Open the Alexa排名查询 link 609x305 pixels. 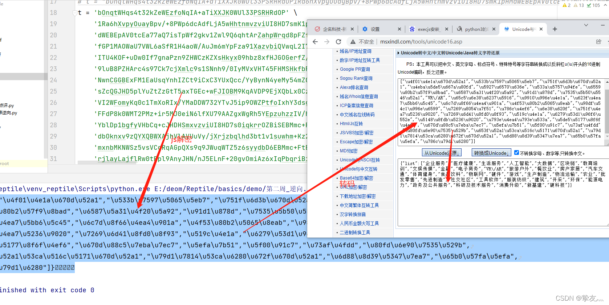pos(354,87)
